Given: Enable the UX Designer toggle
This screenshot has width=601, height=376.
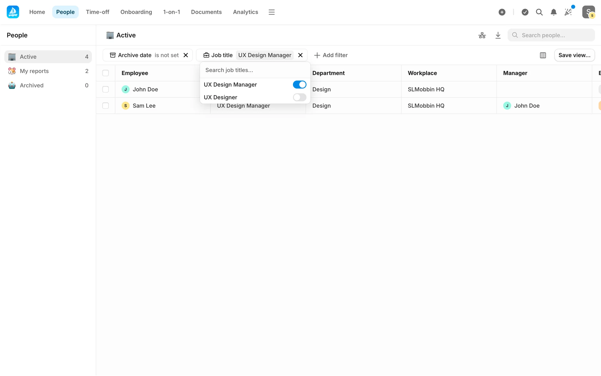Looking at the screenshot, I should point(299,97).
